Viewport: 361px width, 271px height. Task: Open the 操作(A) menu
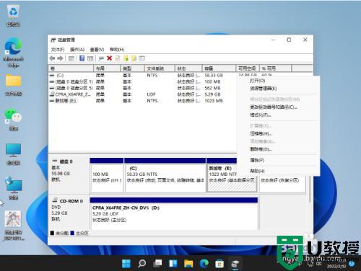(77, 50)
